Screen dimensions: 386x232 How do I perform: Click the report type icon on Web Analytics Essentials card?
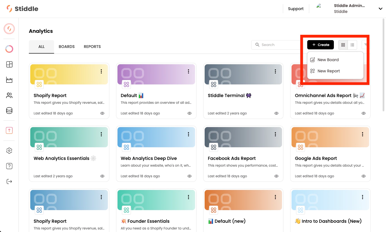[39, 147]
